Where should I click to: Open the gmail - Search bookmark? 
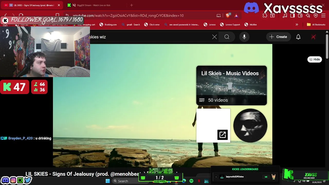(x=131, y=25)
